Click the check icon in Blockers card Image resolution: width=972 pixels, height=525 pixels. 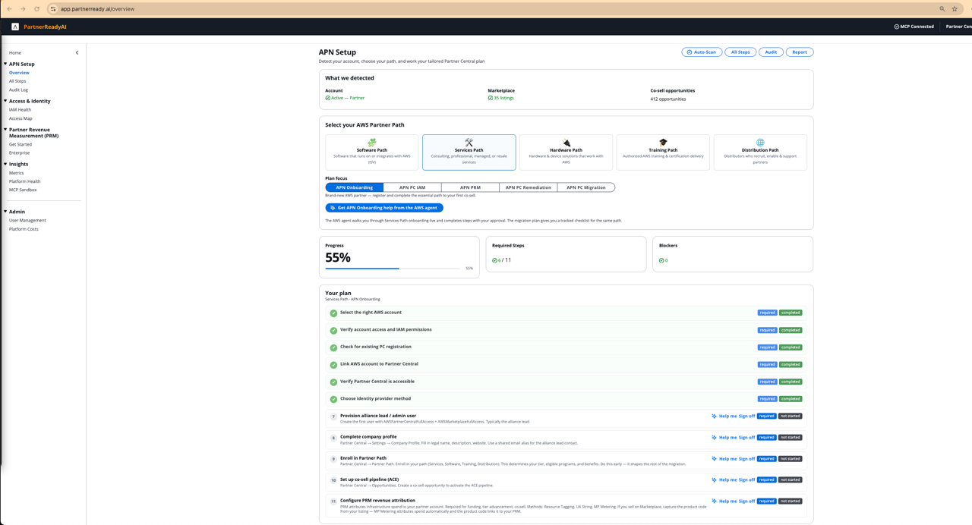[661, 260]
